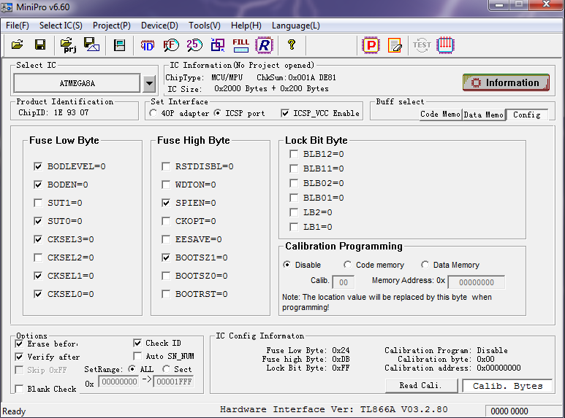Viewport: 565px width, 418px height.
Task: Enable the SUT1=0 checkbox
Action: pos(38,203)
